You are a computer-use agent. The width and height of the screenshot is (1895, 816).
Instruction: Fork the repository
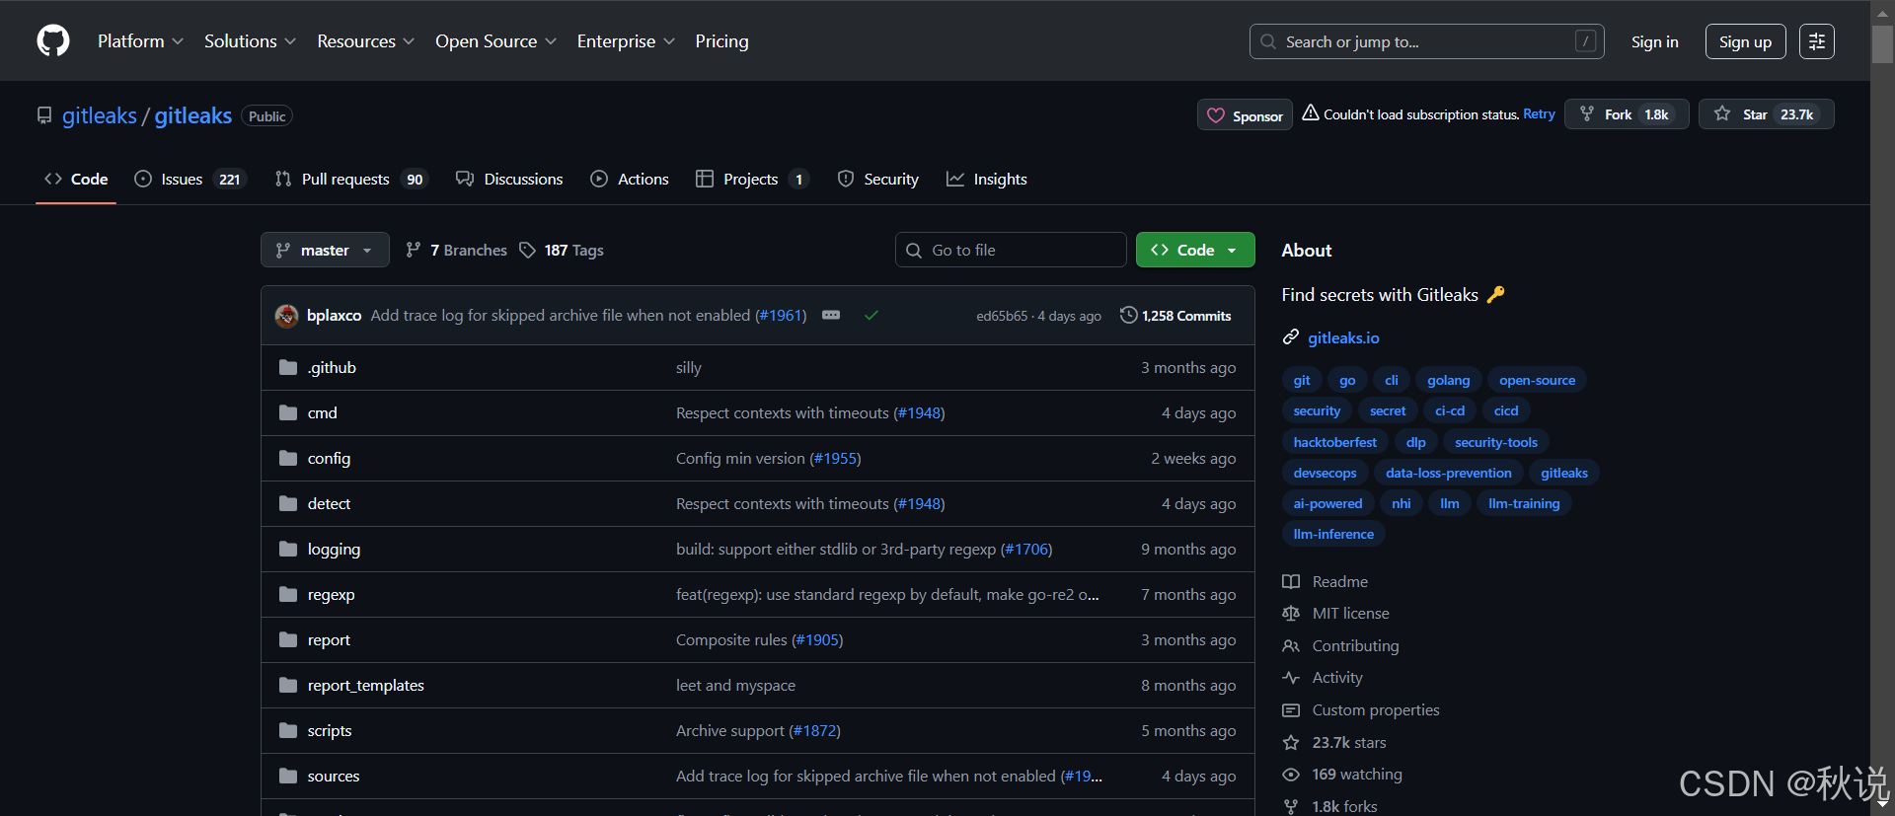click(x=1627, y=114)
